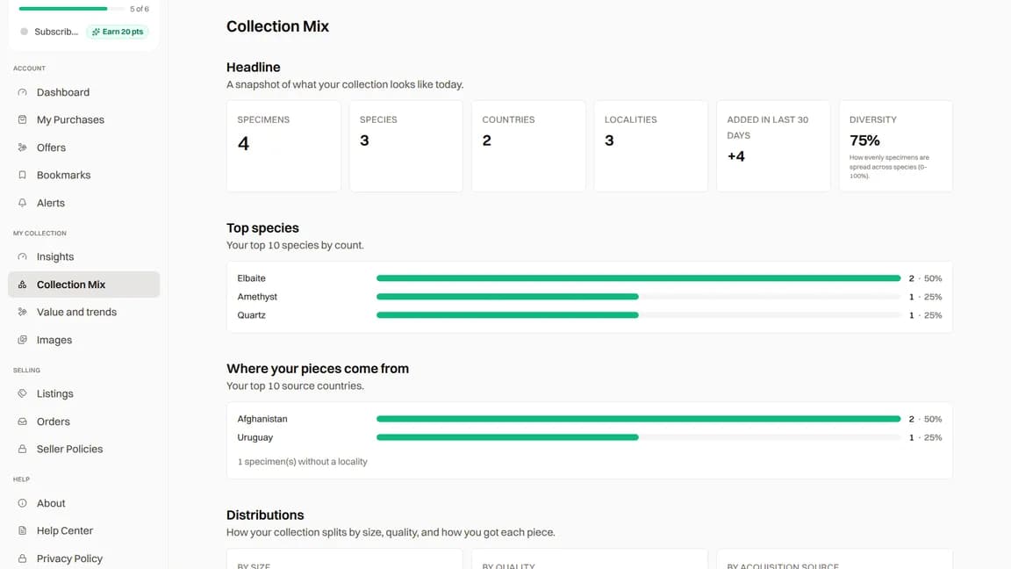Click the 5 of 6 progress bar
Viewport: 1011px width, 569px height.
coord(72,9)
